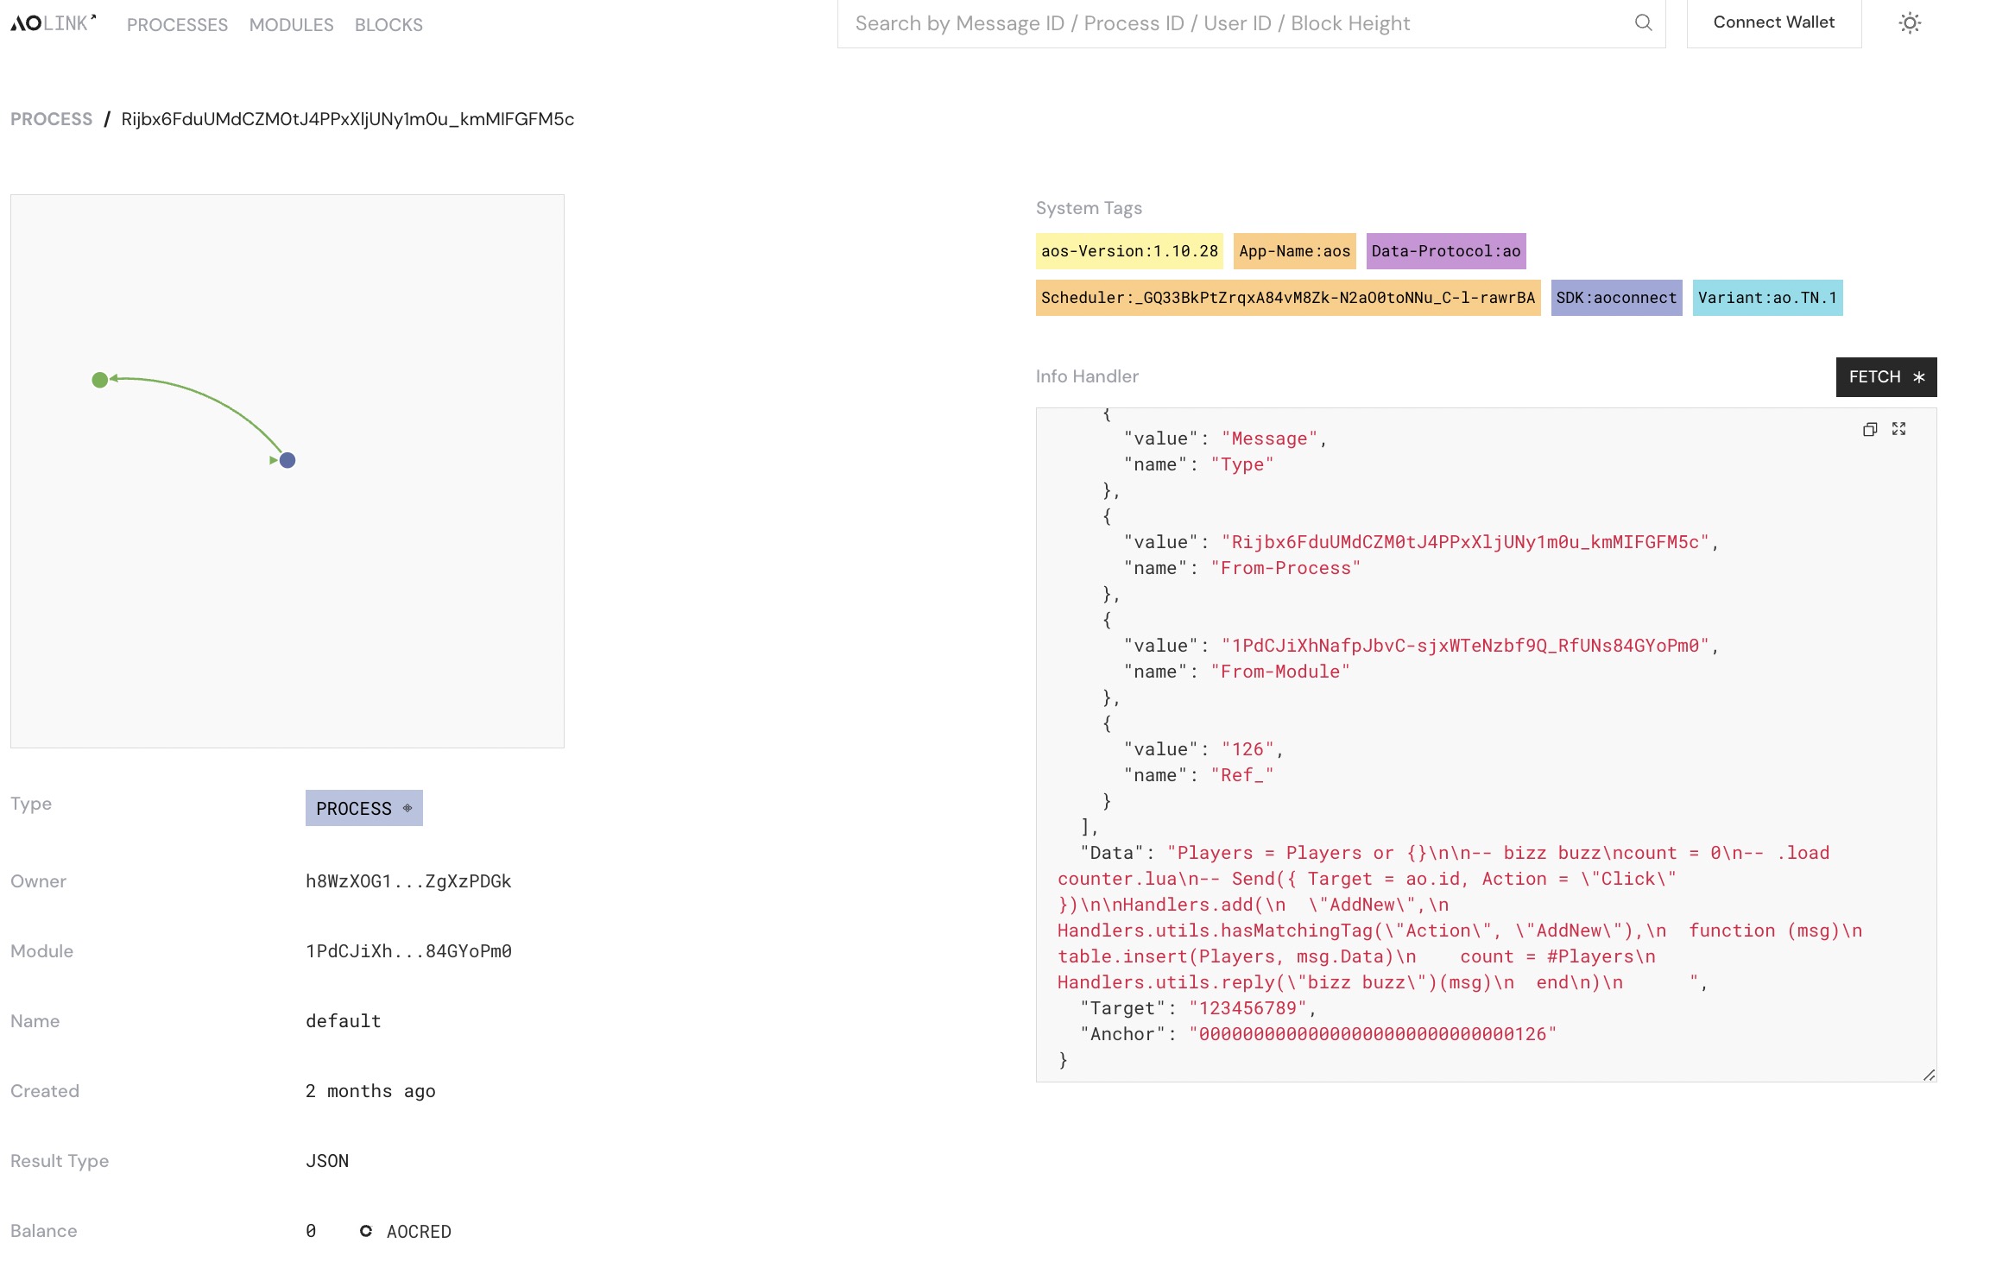Click Connect Wallet button top right

point(1773,22)
